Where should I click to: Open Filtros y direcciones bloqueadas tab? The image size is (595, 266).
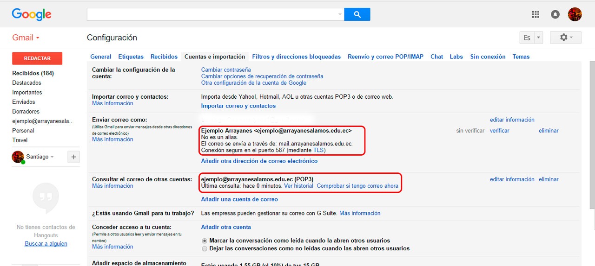(296, 57)
